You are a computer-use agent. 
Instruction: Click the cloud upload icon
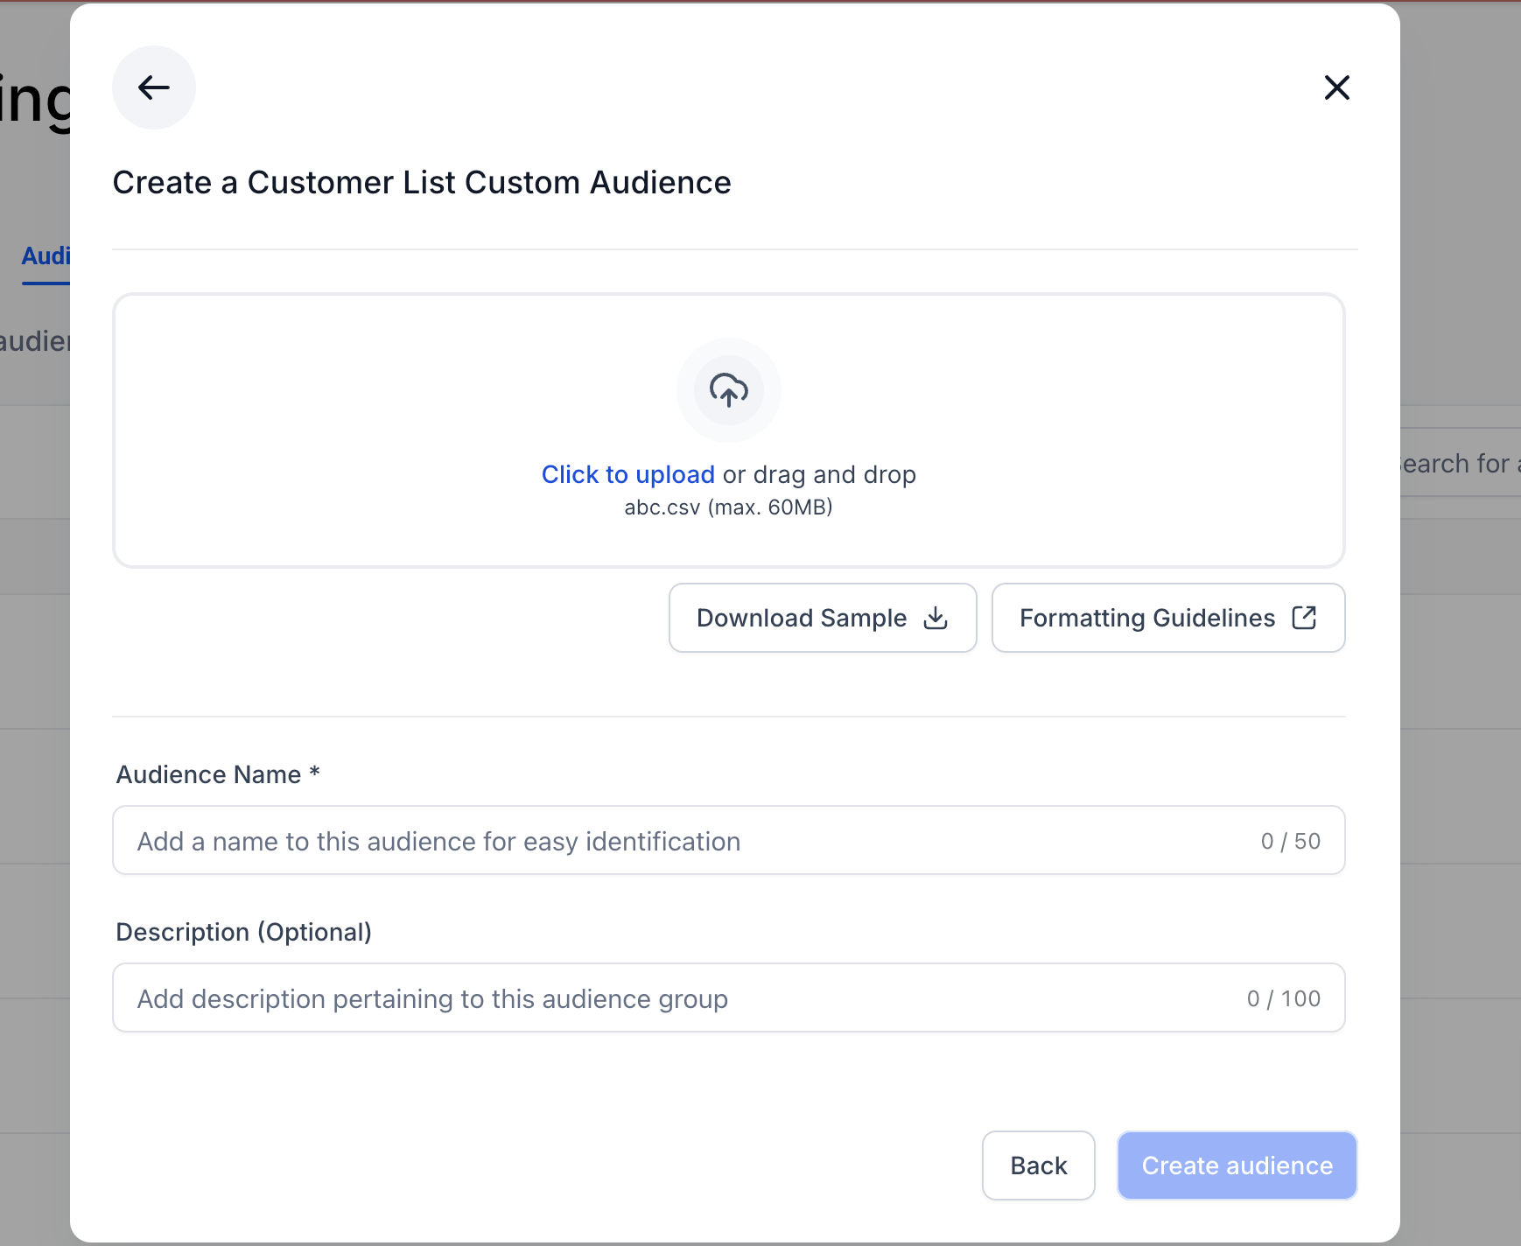729,390
